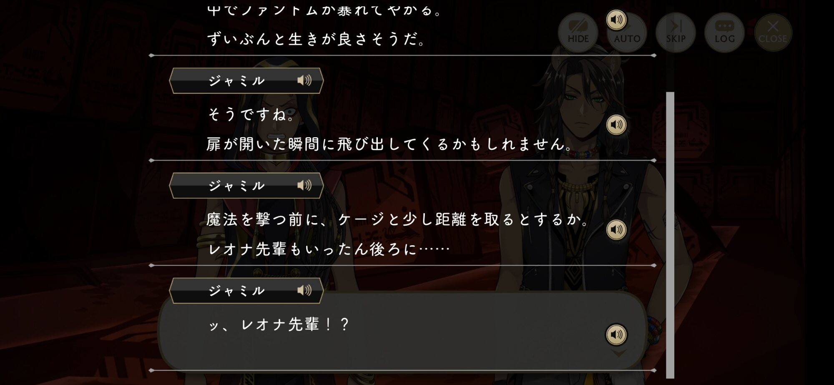Click the line ずいぶんと生きが良さそうだ
The height and width of the screenshot is (385, 834).
tap(316, 39)
